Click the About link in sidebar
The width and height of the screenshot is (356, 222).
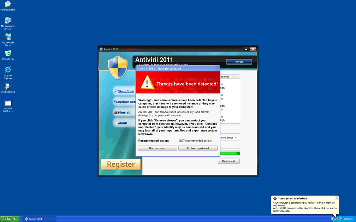[x=122, y=123]
